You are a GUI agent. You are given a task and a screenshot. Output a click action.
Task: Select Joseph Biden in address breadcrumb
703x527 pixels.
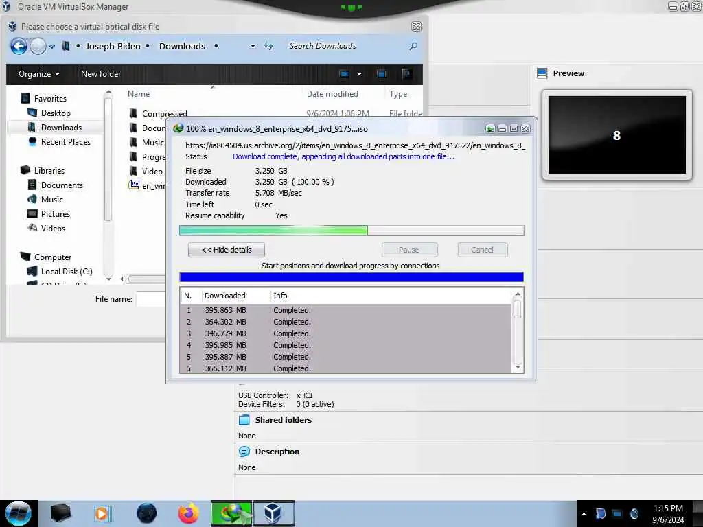click(113, 46)
